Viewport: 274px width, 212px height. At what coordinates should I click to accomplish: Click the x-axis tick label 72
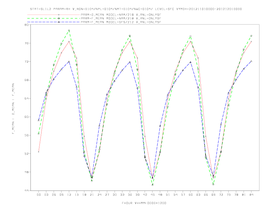tap(221, 195)
